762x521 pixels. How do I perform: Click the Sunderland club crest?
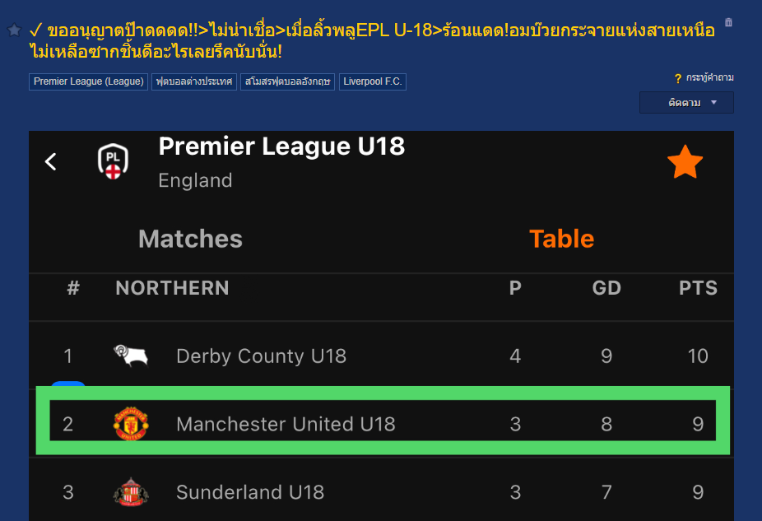point(131,492)
